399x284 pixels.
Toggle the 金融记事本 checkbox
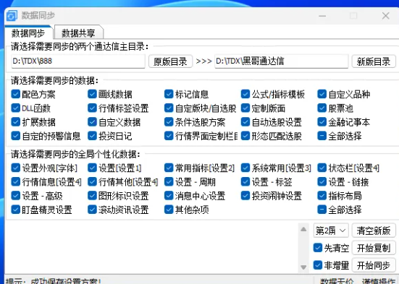(322, 122)
